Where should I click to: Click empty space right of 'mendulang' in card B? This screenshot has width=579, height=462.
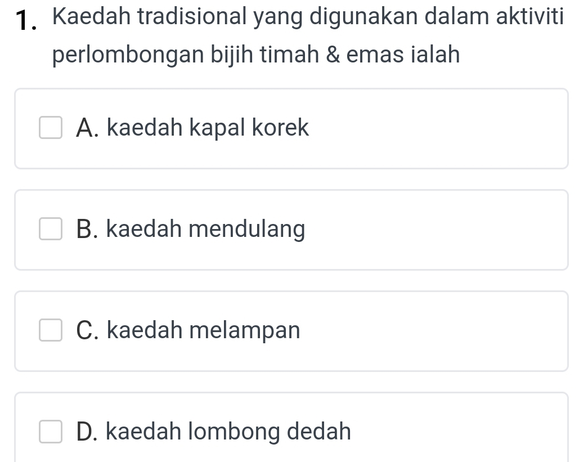439,230
